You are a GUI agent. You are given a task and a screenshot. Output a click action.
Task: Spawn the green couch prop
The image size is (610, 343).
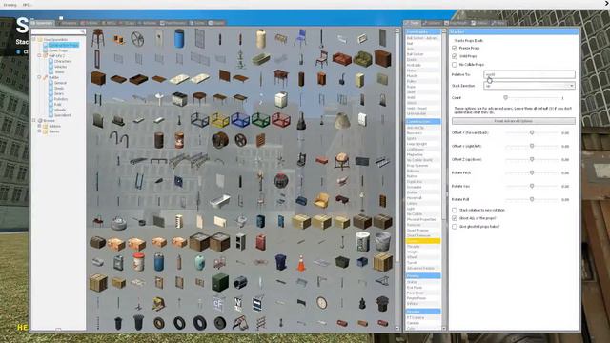362,59
